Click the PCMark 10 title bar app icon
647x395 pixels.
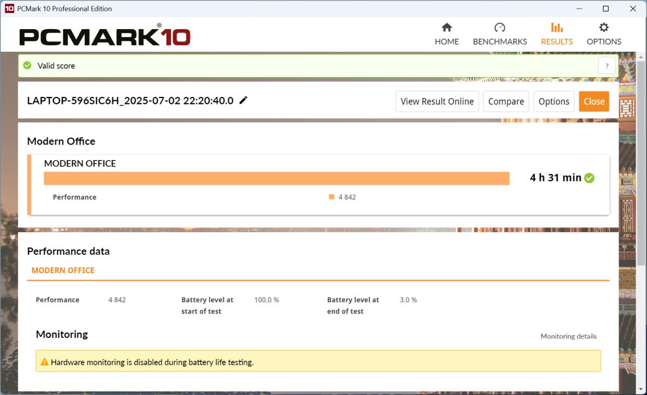coord(9,9)
